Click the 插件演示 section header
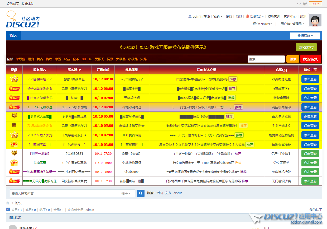The width and height of the screenshot is (327, 229). tap(15, 218)
